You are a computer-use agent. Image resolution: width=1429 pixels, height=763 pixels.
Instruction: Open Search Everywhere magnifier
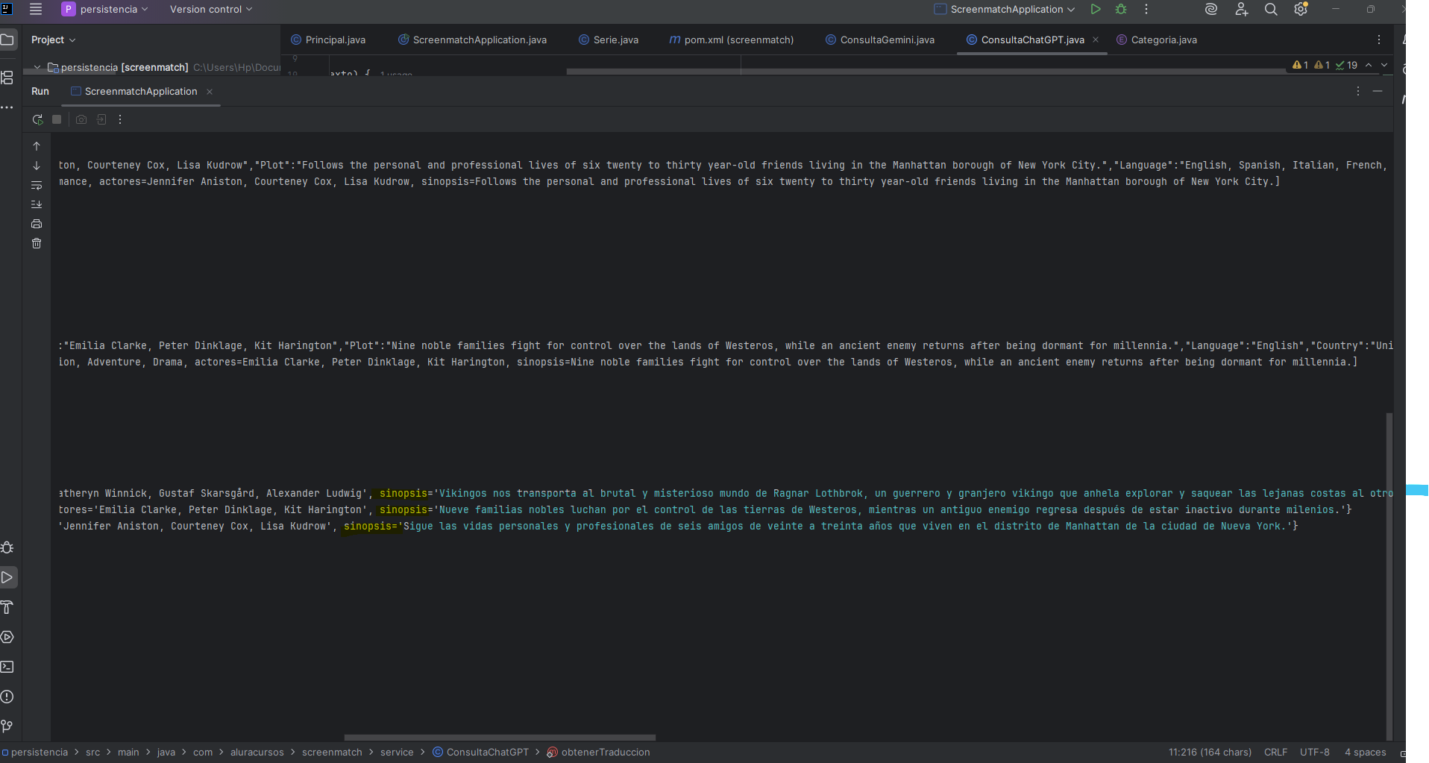pos(1271,10)
